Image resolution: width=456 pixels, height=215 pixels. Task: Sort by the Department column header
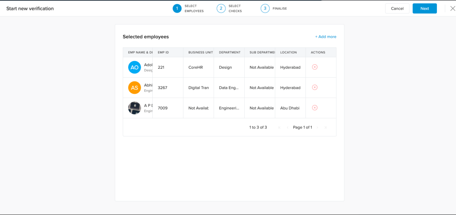point(229,52)
